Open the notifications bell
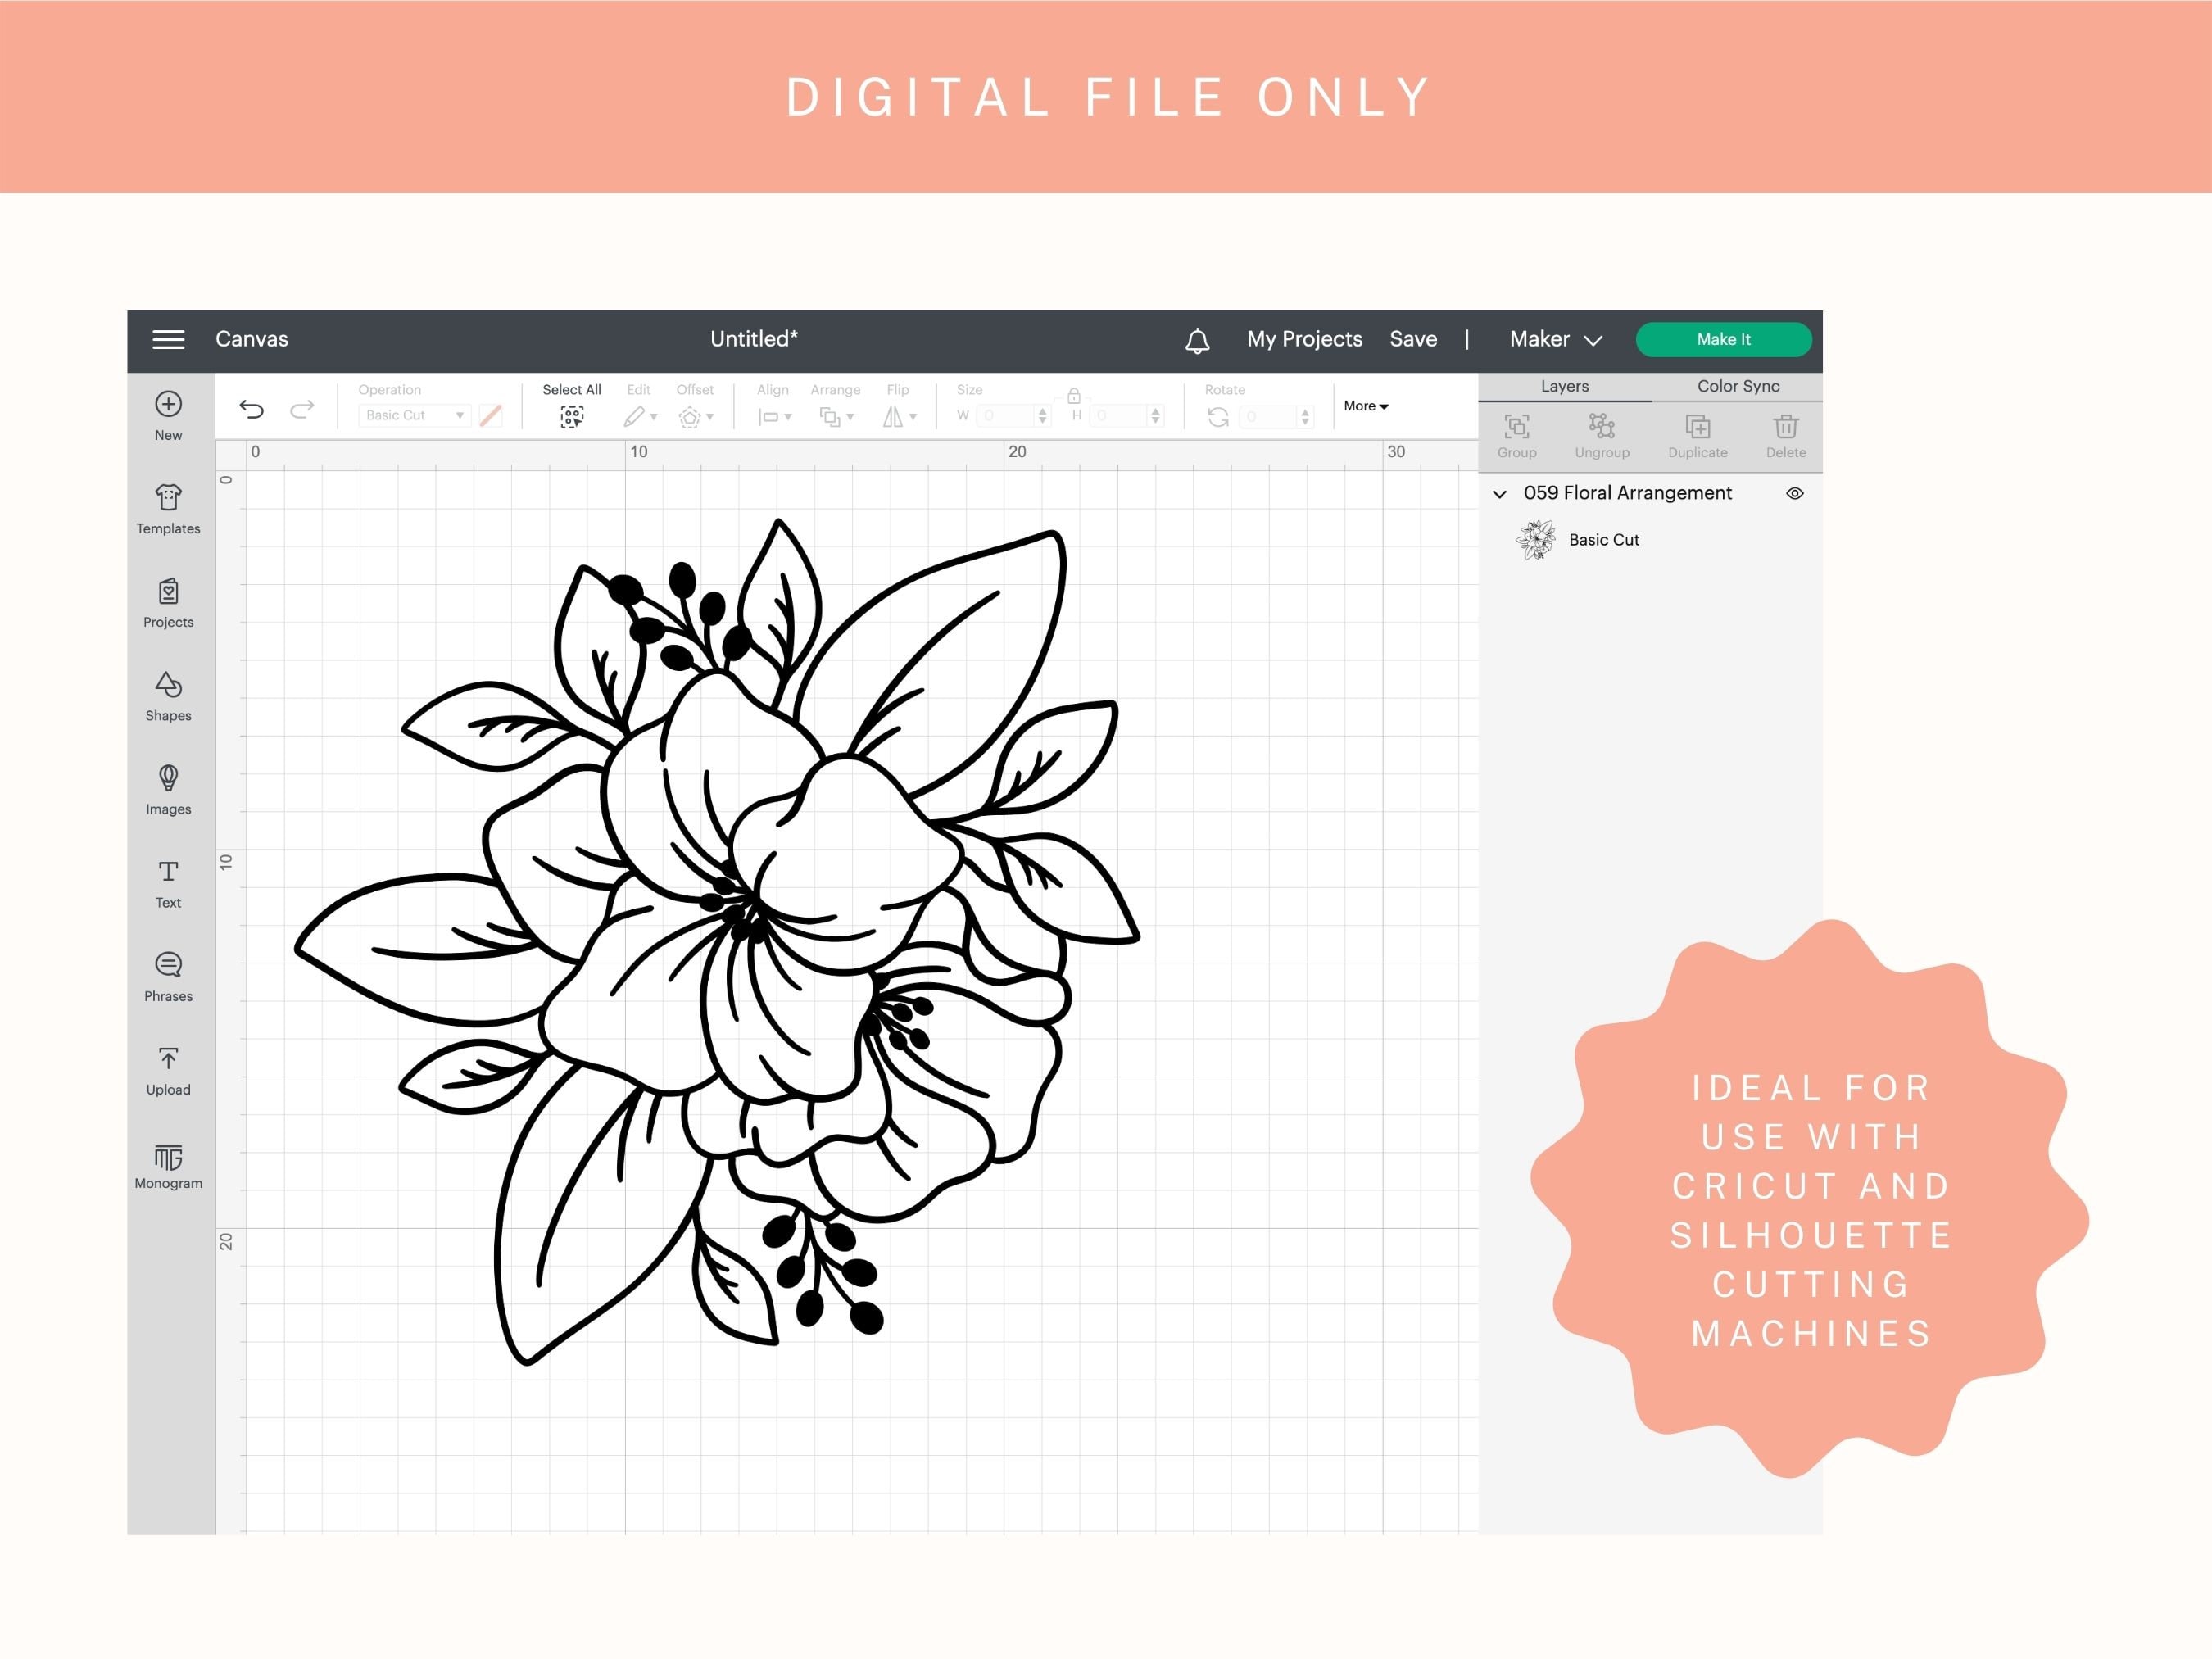 (1197, 340)
